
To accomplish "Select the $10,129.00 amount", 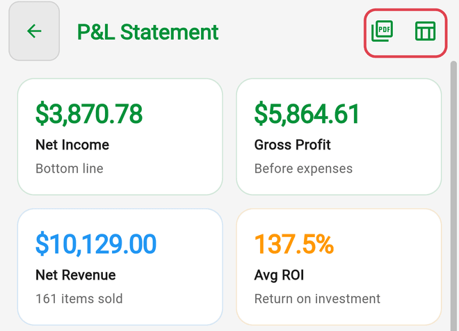I will point(96,244).
